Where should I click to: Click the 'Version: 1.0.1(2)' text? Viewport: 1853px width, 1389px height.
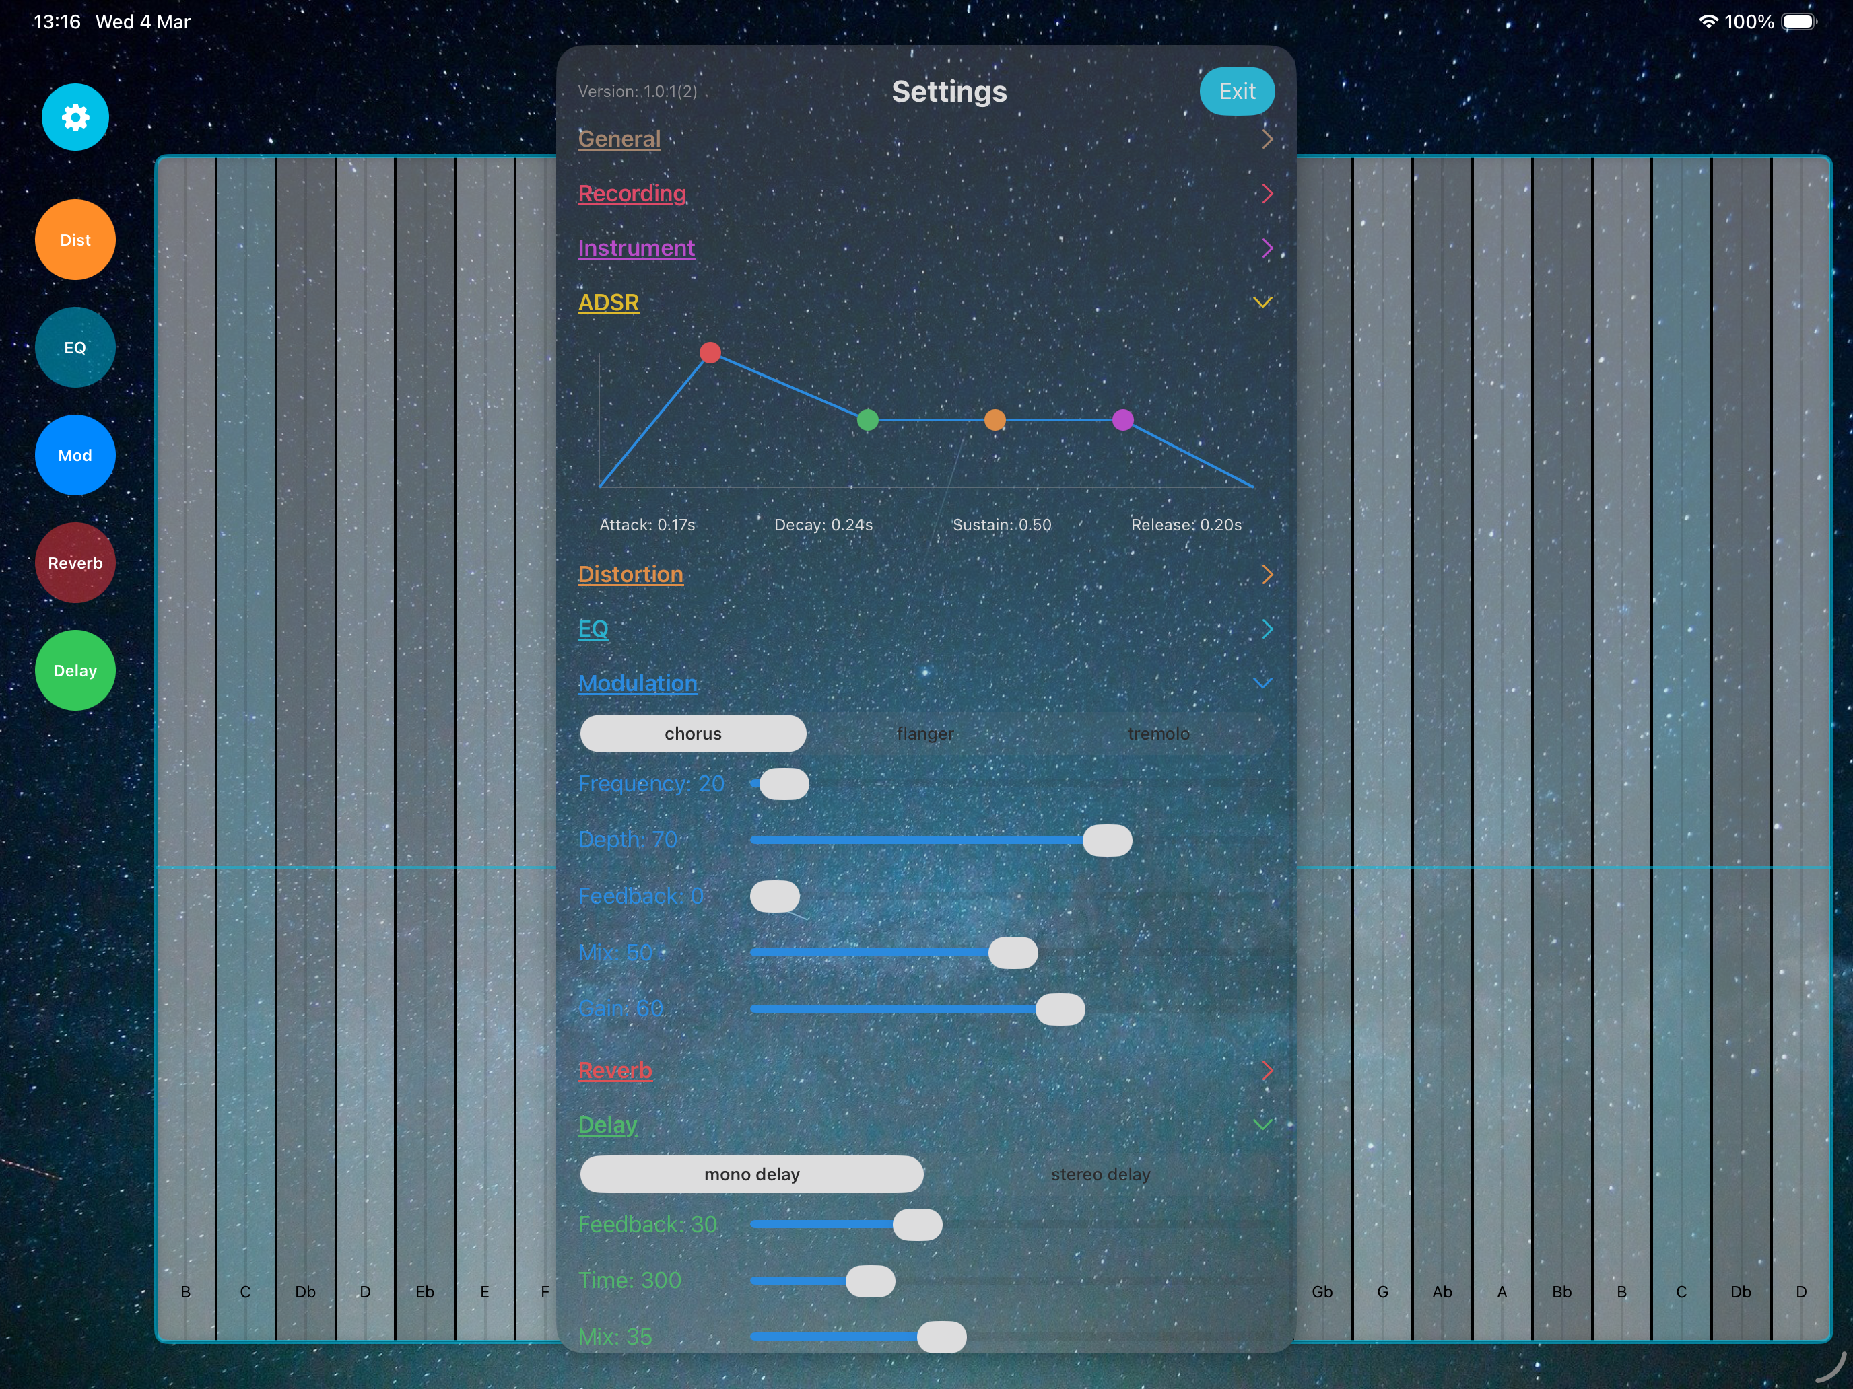pos(638,92)
